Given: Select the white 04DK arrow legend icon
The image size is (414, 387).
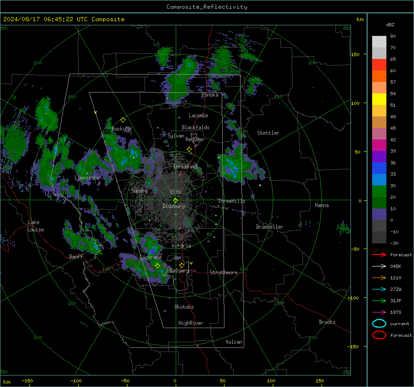Looking at the screenshot, I should (379, 266).
